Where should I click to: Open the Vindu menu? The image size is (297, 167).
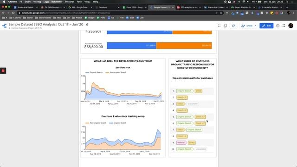[87, 2]
